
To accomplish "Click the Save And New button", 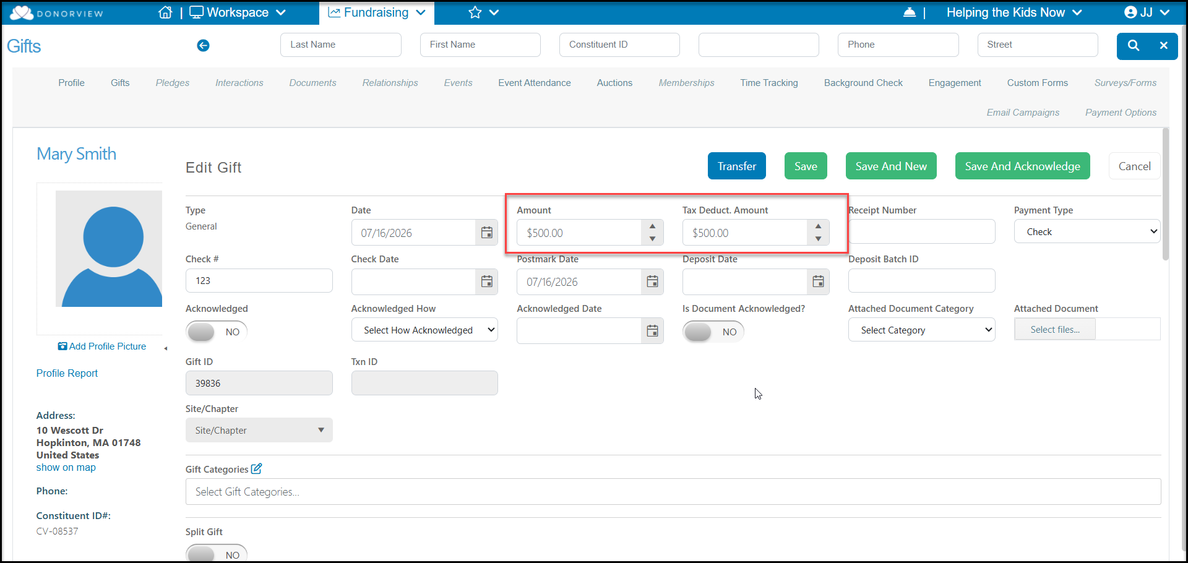I will [x=891, y=166].
